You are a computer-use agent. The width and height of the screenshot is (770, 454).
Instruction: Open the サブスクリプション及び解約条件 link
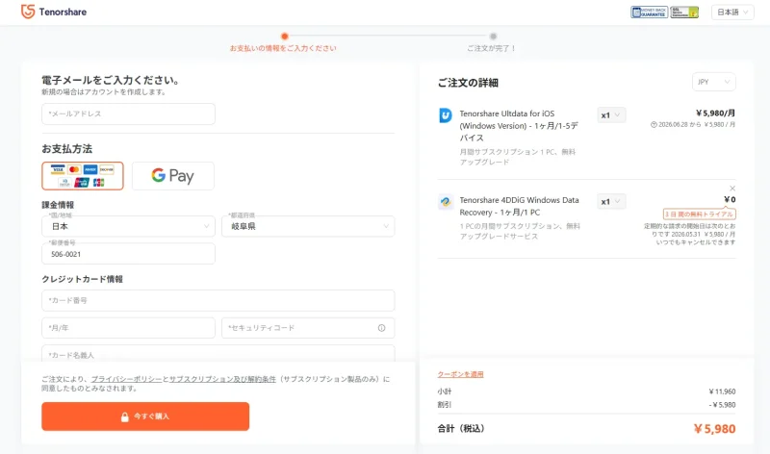tap(222, 379)
